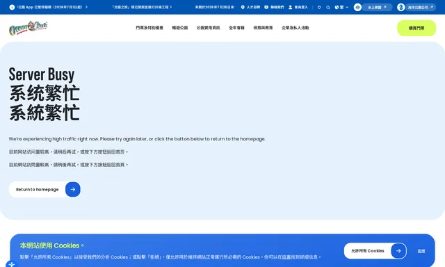Click the arrow icon on allow cookies button
The height and width of the screenshot is (267, 445).
point(398,251)
